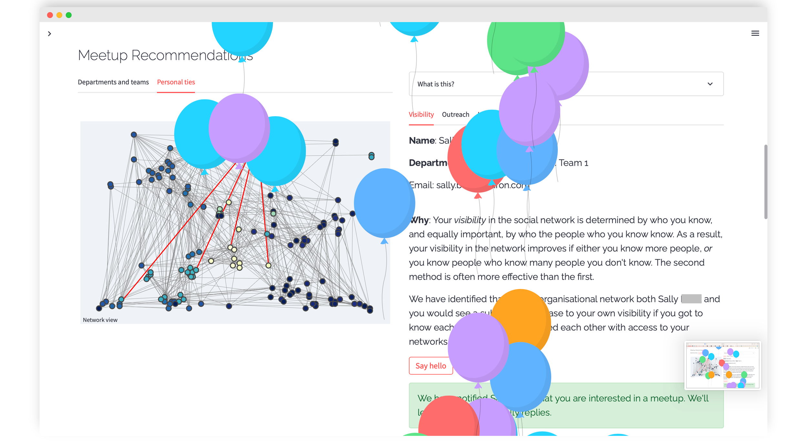Image resolution: width=807 pixels, height=443 pixels.
Task: Click the Network view label
Action: pyautogui.click(x=100, y=320)
